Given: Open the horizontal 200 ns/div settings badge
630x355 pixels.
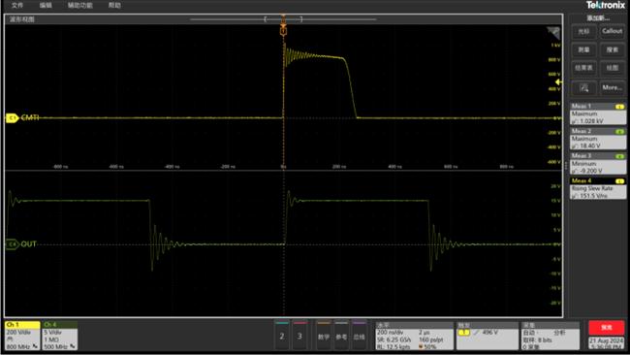Looking at the screenshot, I should coord(414,336).
